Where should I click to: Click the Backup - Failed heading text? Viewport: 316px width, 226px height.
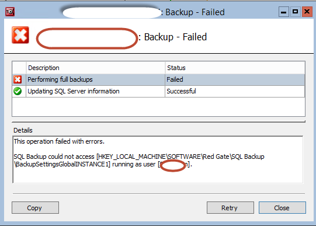(x=175, y=37)
